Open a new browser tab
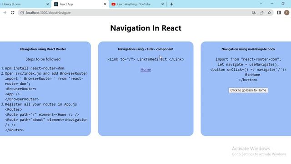The width and height of the screenshot is (291, 164). point(171,4)
